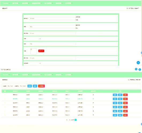142x133 pixels.
Task: Tick the checkbox of table row 6
Action: 5,115
